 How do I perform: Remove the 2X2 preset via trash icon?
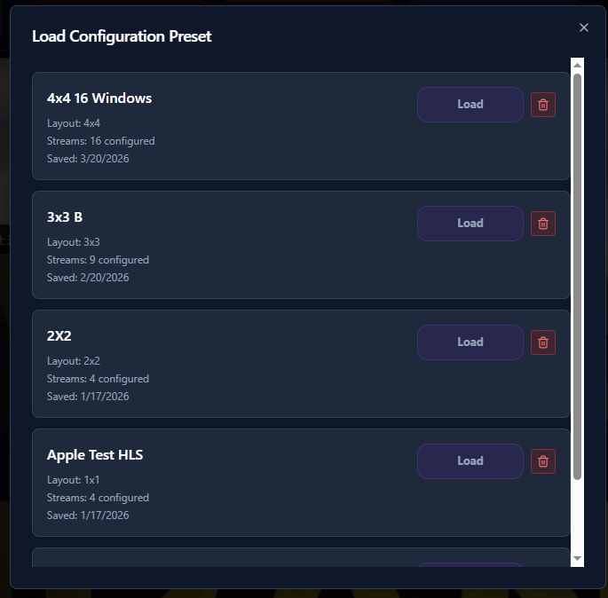click(x=543, y=342)
